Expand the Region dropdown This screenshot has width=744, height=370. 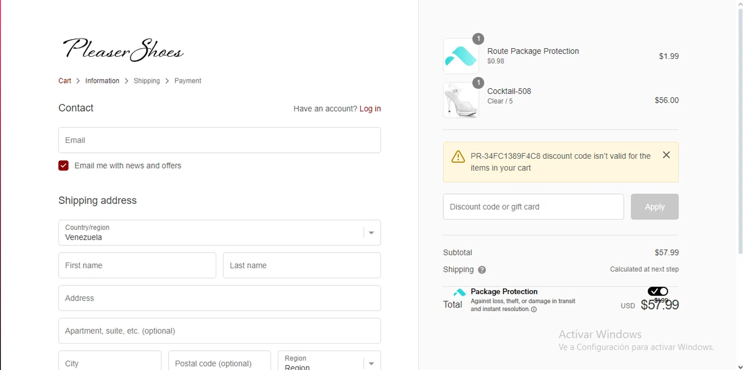(329, 363)
